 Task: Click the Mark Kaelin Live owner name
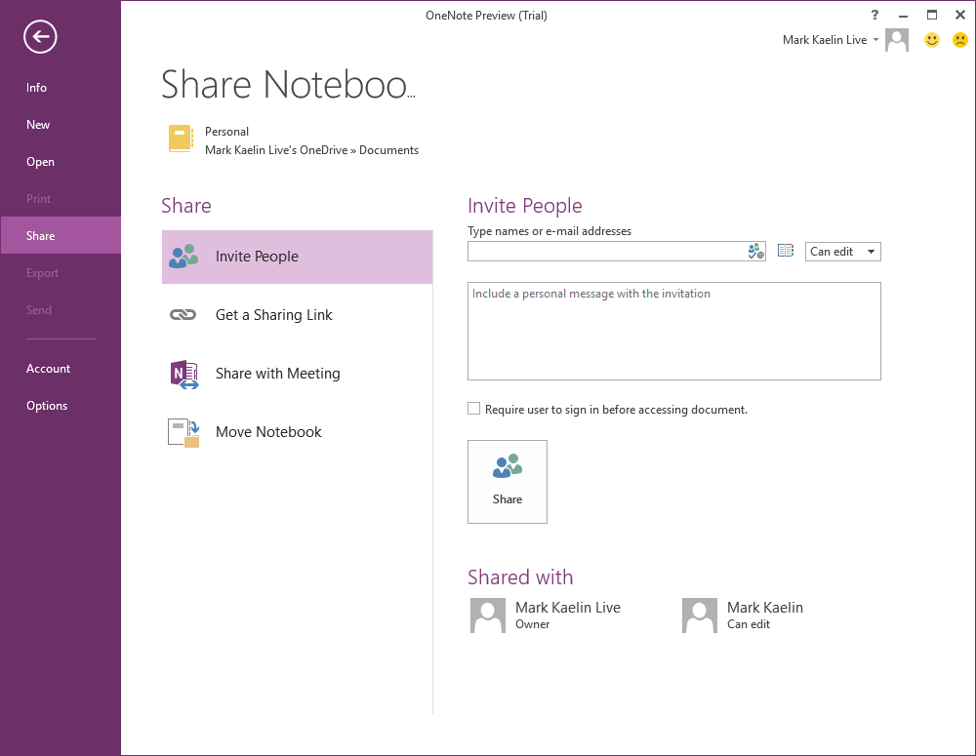click(568, 608)
